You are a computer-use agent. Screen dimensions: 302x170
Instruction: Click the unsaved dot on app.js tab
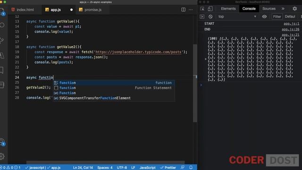(71, 9)
